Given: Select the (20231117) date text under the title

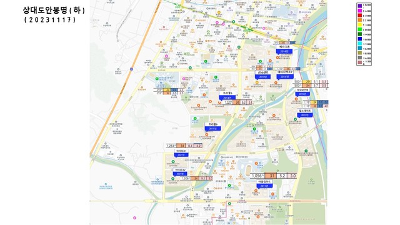Looking at the screenshot, I should click(50, 20).
